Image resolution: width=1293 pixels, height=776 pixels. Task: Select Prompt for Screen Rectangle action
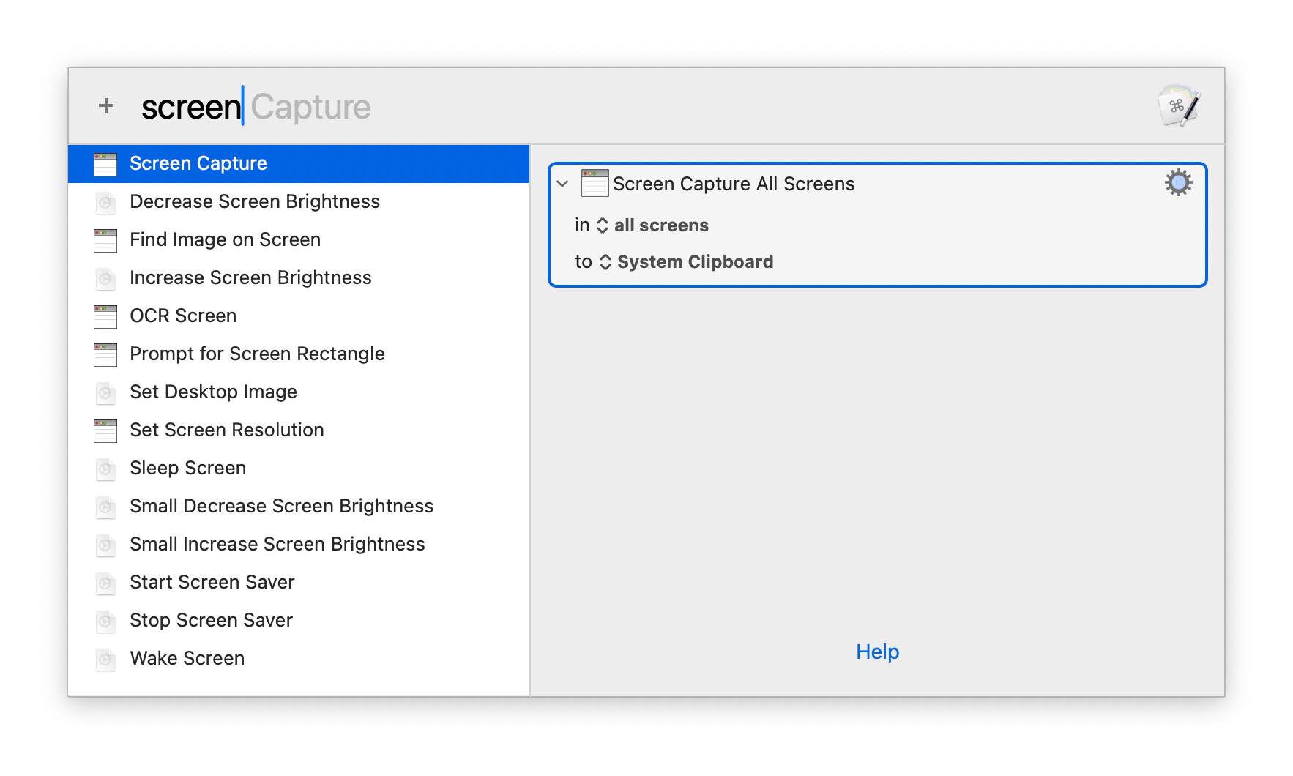click(x=256, y=354)
